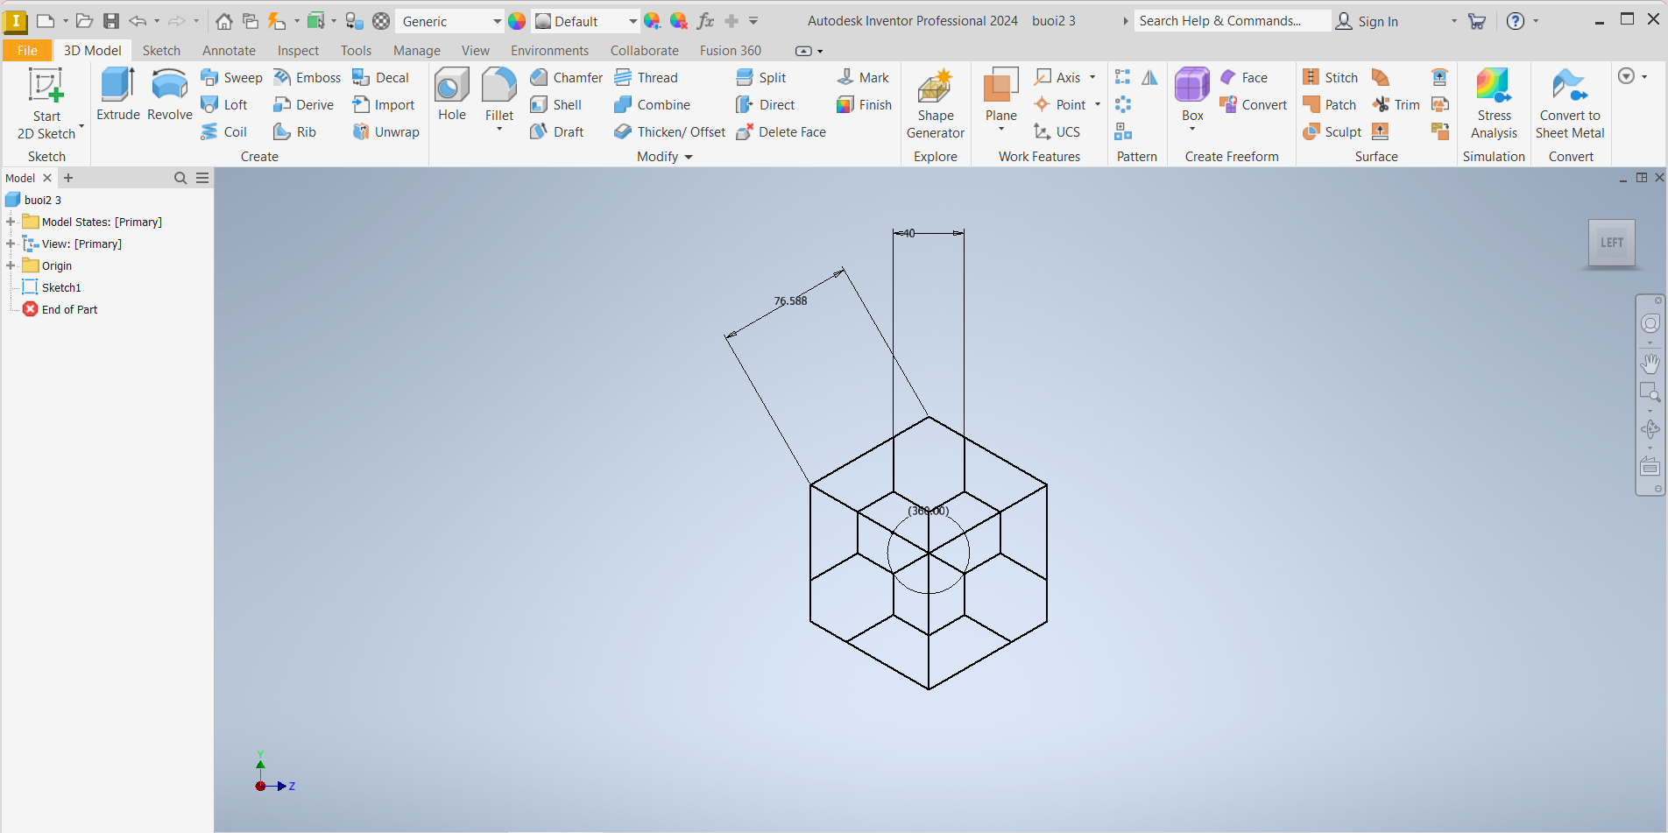
Task: Select the Pan hand tool in navigation bar
Action: pos(1650,363)
